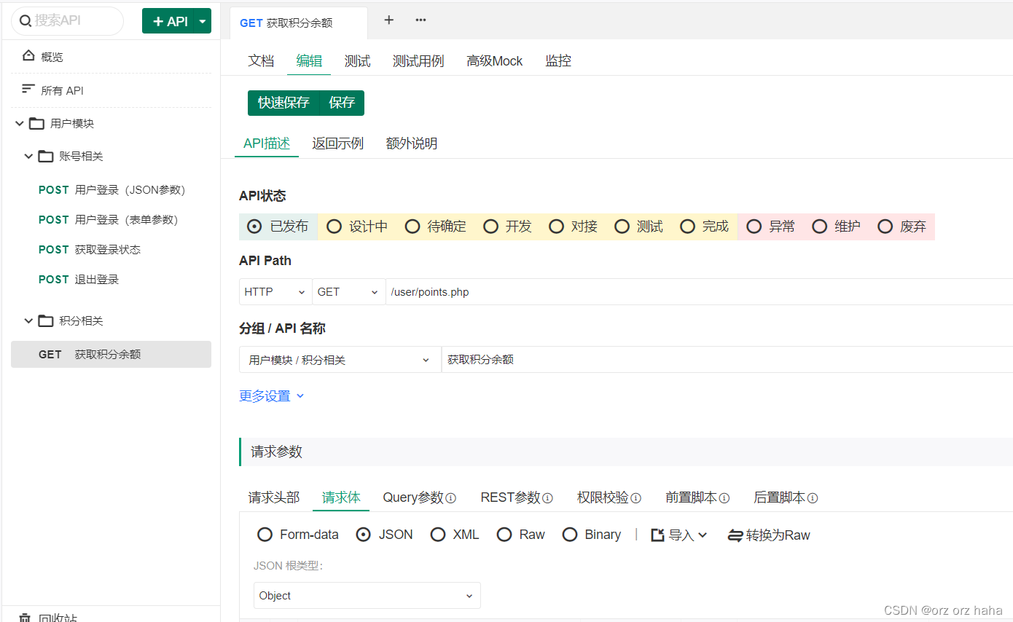This screenshot has width=1013, height=622.
Task: Click 转换为Raw text link
Action: point(778,535)
